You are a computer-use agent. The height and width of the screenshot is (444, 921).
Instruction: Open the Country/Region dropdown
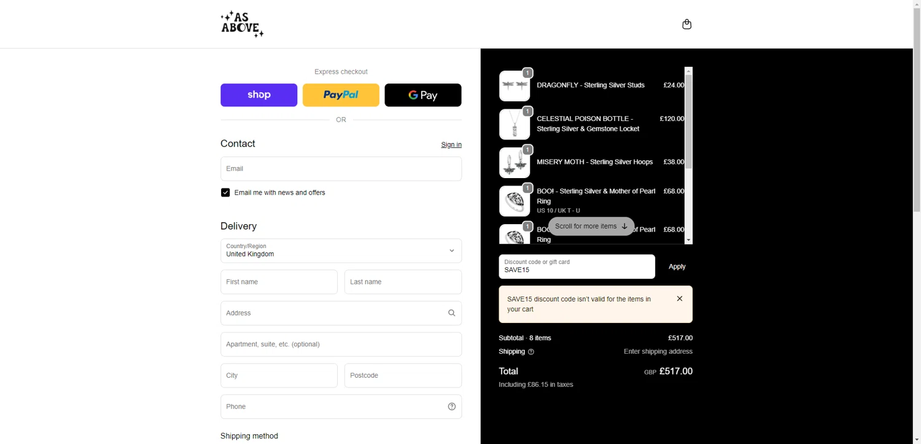coord(341,251)
